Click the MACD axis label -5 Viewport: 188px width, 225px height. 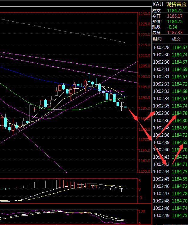point(140,198)
